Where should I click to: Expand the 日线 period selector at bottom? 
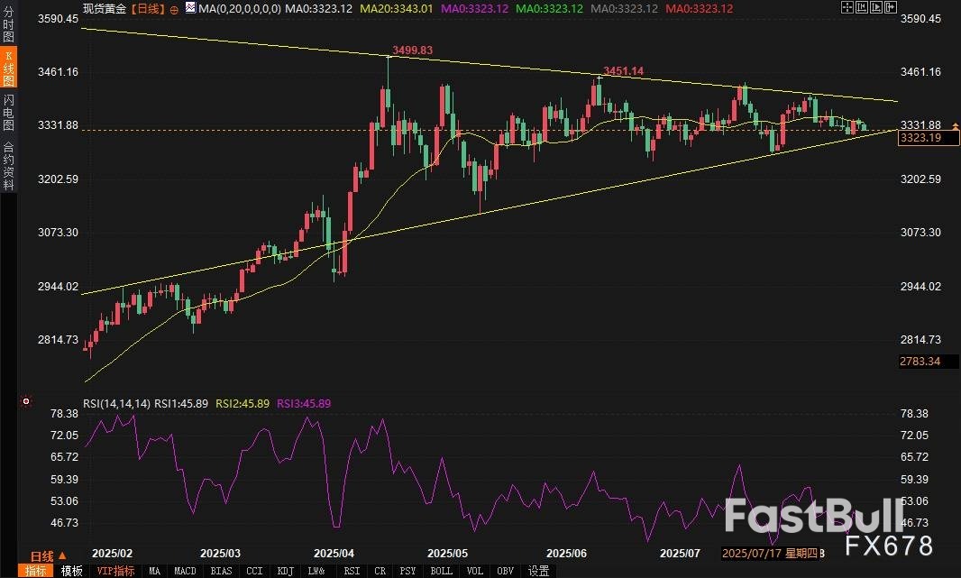[48, 555]
